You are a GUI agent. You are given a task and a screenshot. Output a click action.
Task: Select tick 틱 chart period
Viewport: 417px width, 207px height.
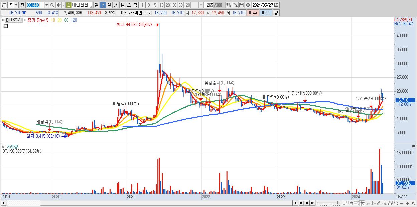135,5
